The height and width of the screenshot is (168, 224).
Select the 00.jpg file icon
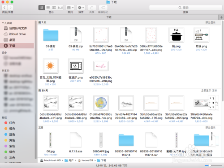pyautogui.click(x=51, y=140)
